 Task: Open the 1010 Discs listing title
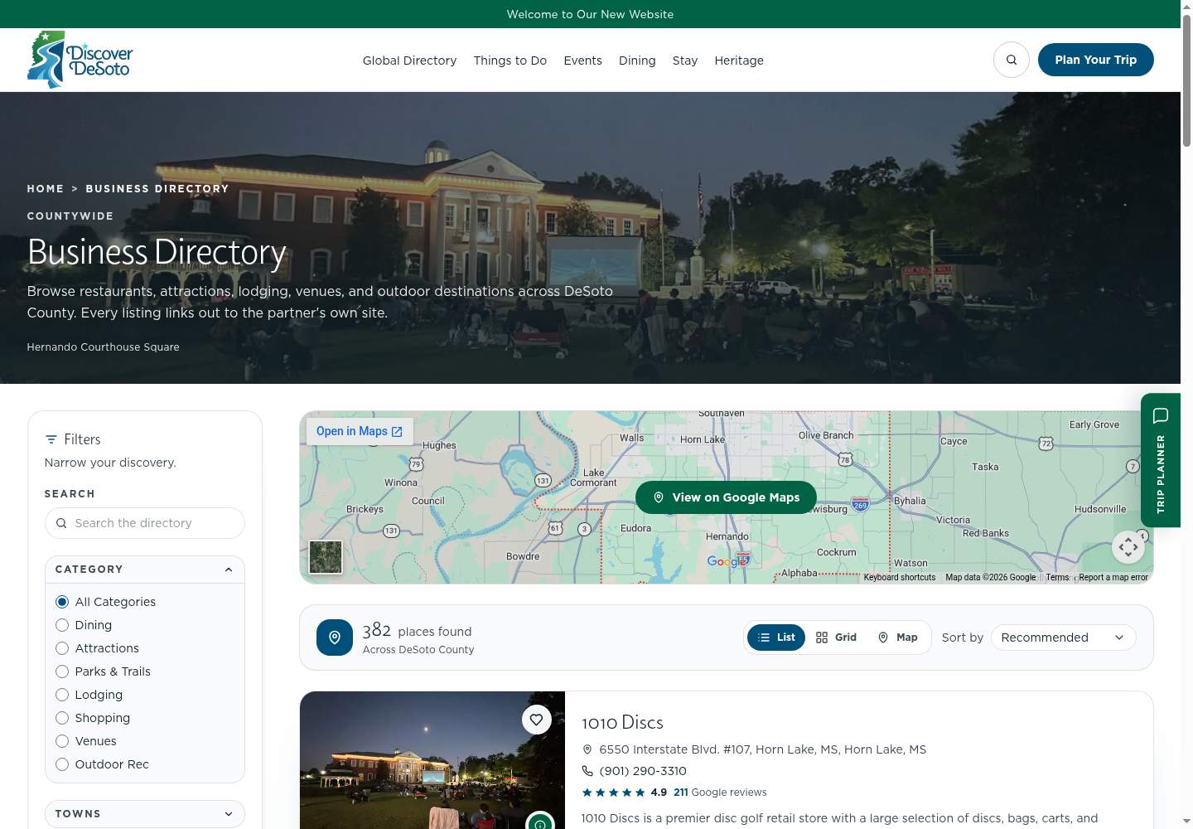pos(622,722)
